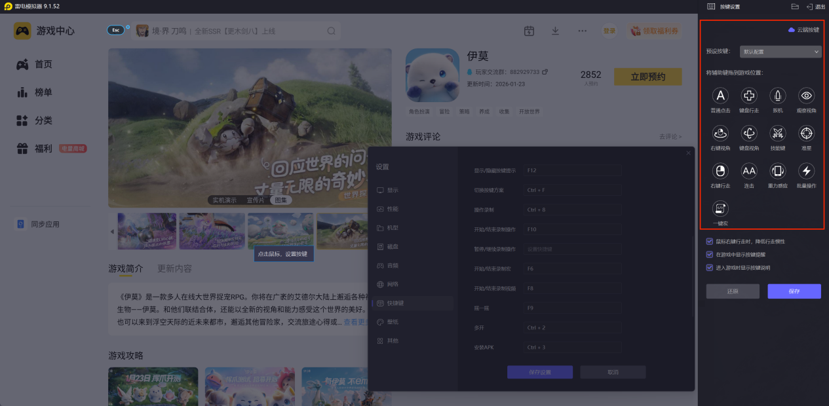Select the 右键视角 key icon
Image resolution: width=829 pixels, height=406 pixels.
720,134
